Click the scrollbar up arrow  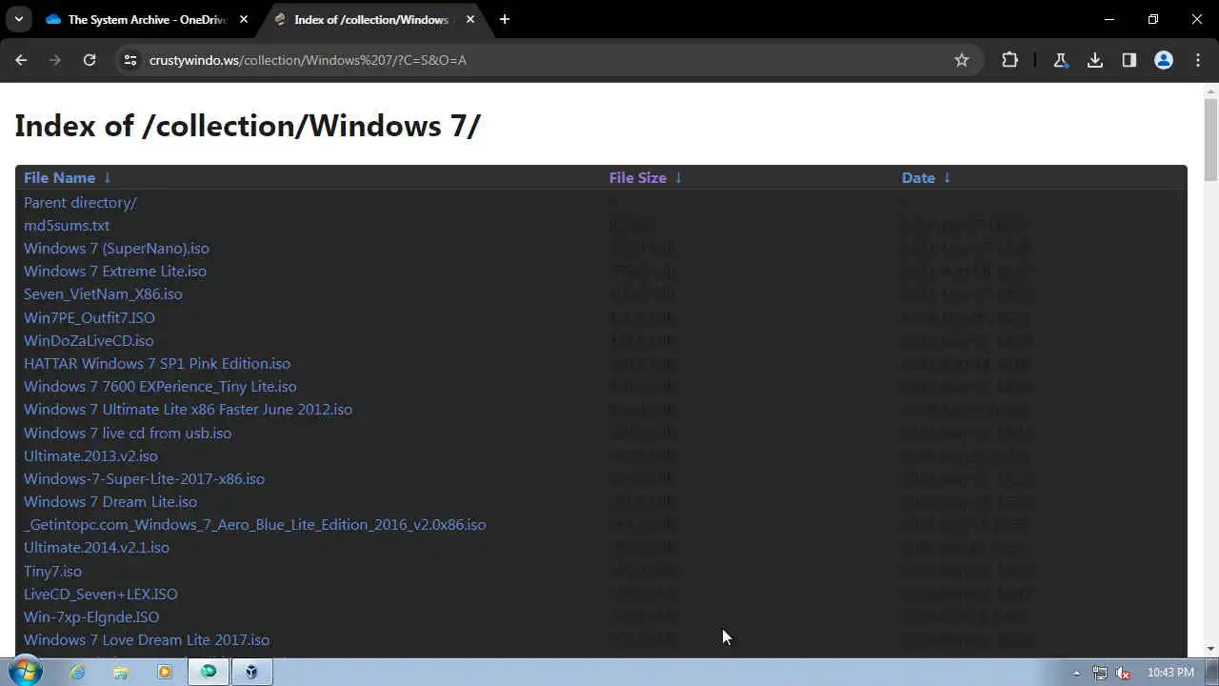[x=1210, y=91]
